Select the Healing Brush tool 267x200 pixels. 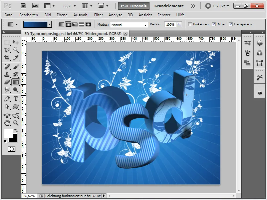click(7, 67)
